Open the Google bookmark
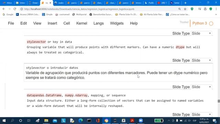This screenshot has width=220, height=124. [8, 14]
